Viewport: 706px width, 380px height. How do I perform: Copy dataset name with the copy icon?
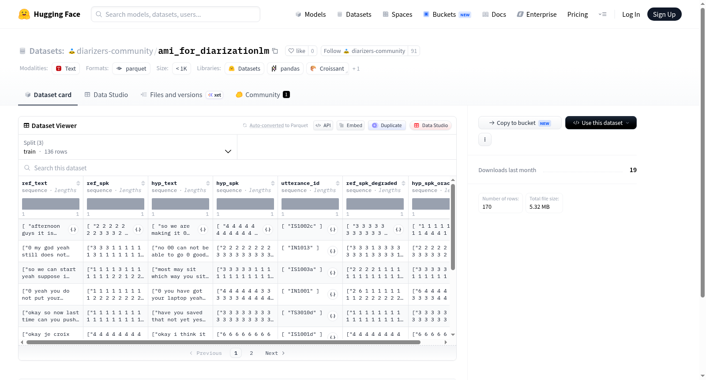coord(275,51)
